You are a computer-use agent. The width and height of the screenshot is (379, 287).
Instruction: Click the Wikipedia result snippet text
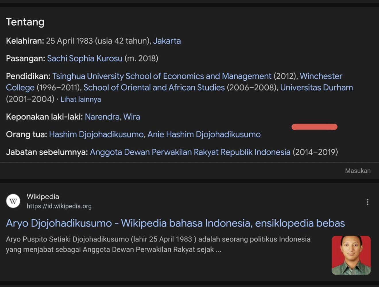(158, 244)
